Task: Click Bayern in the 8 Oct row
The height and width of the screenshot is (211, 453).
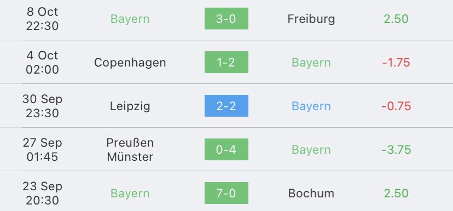Action: 130,19
